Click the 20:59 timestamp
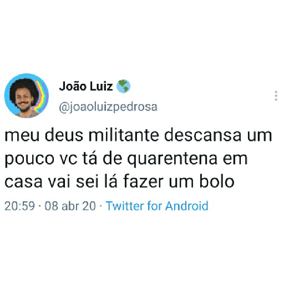 pos(19,206)
